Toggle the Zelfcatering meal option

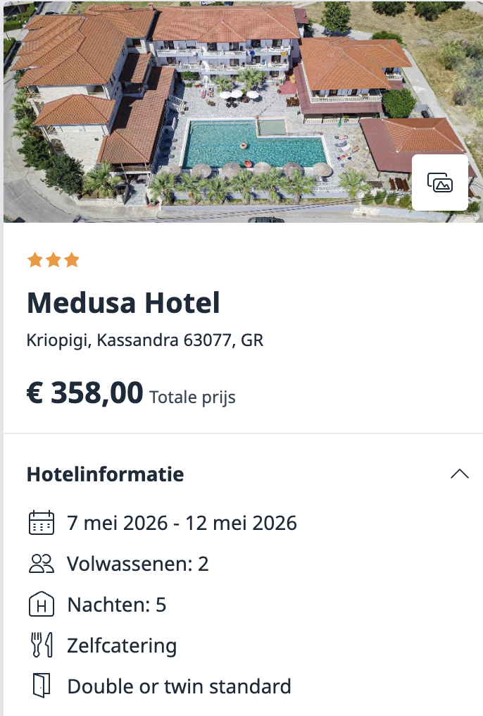[x=120, y=646]
